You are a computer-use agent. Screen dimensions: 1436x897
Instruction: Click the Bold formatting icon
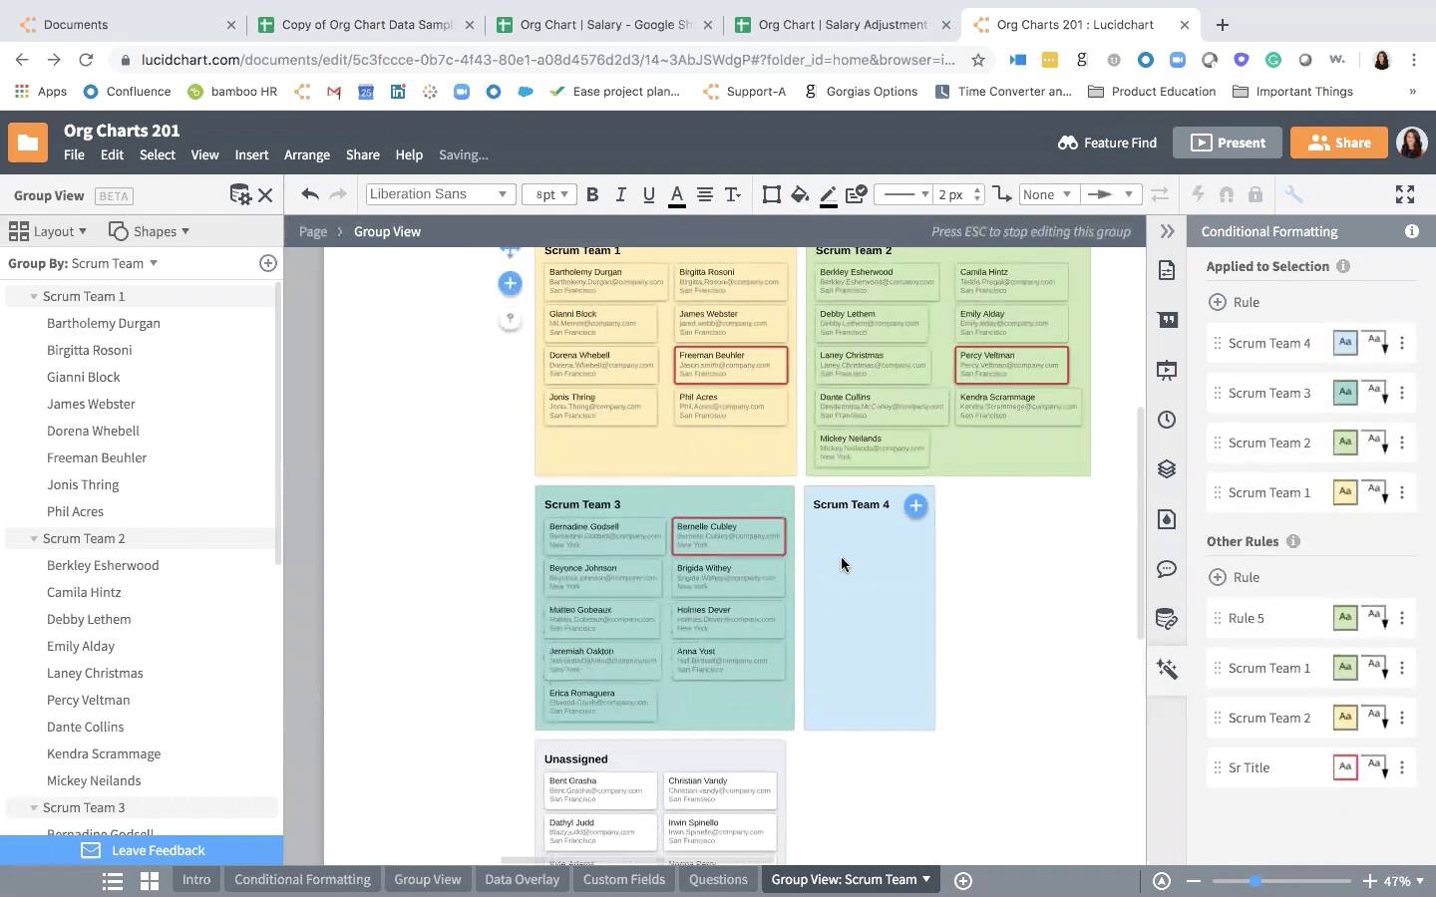[592, 194]
